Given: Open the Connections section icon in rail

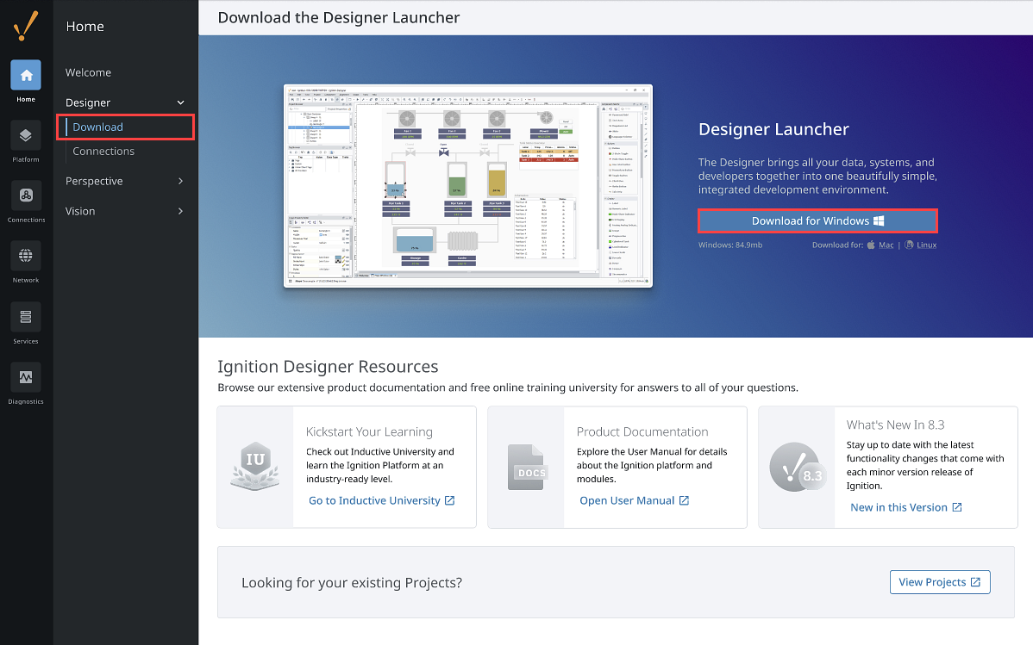Looking at the screenshot, I should [26, 195].
